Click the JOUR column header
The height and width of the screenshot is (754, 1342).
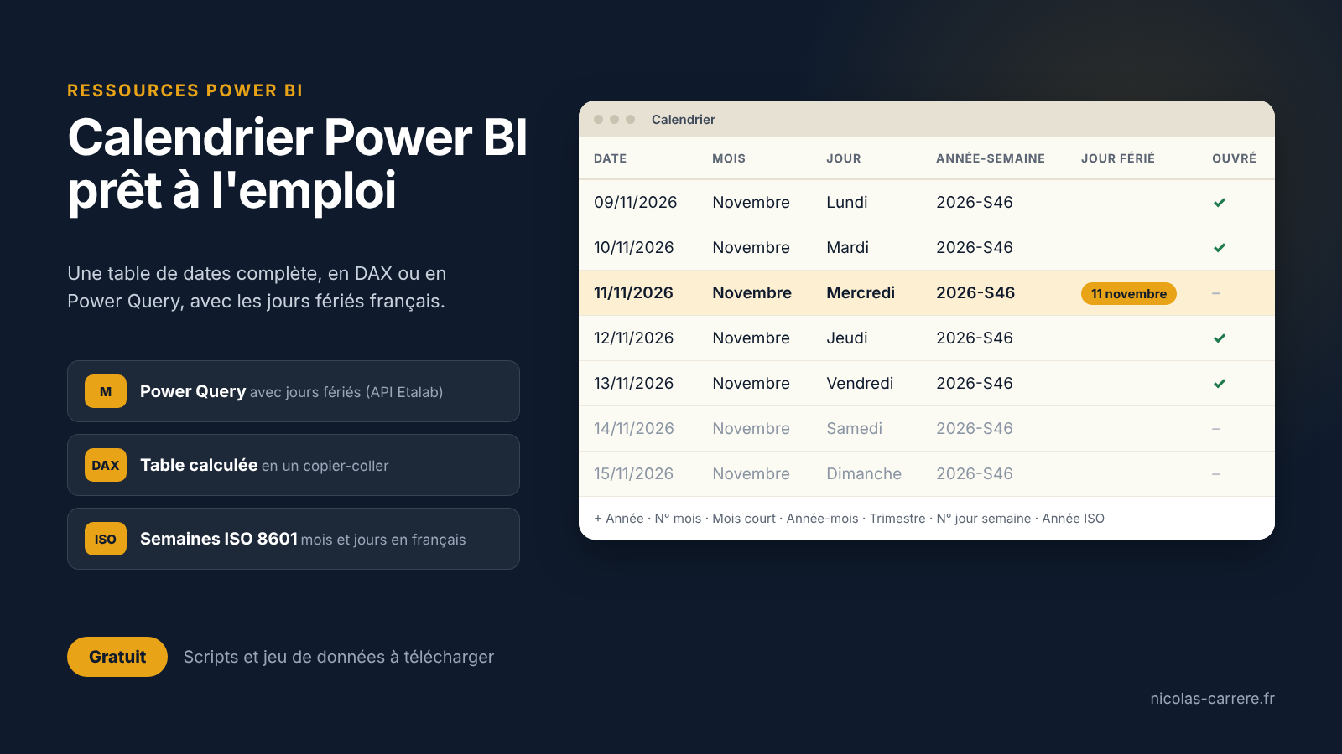pos(844,158)
